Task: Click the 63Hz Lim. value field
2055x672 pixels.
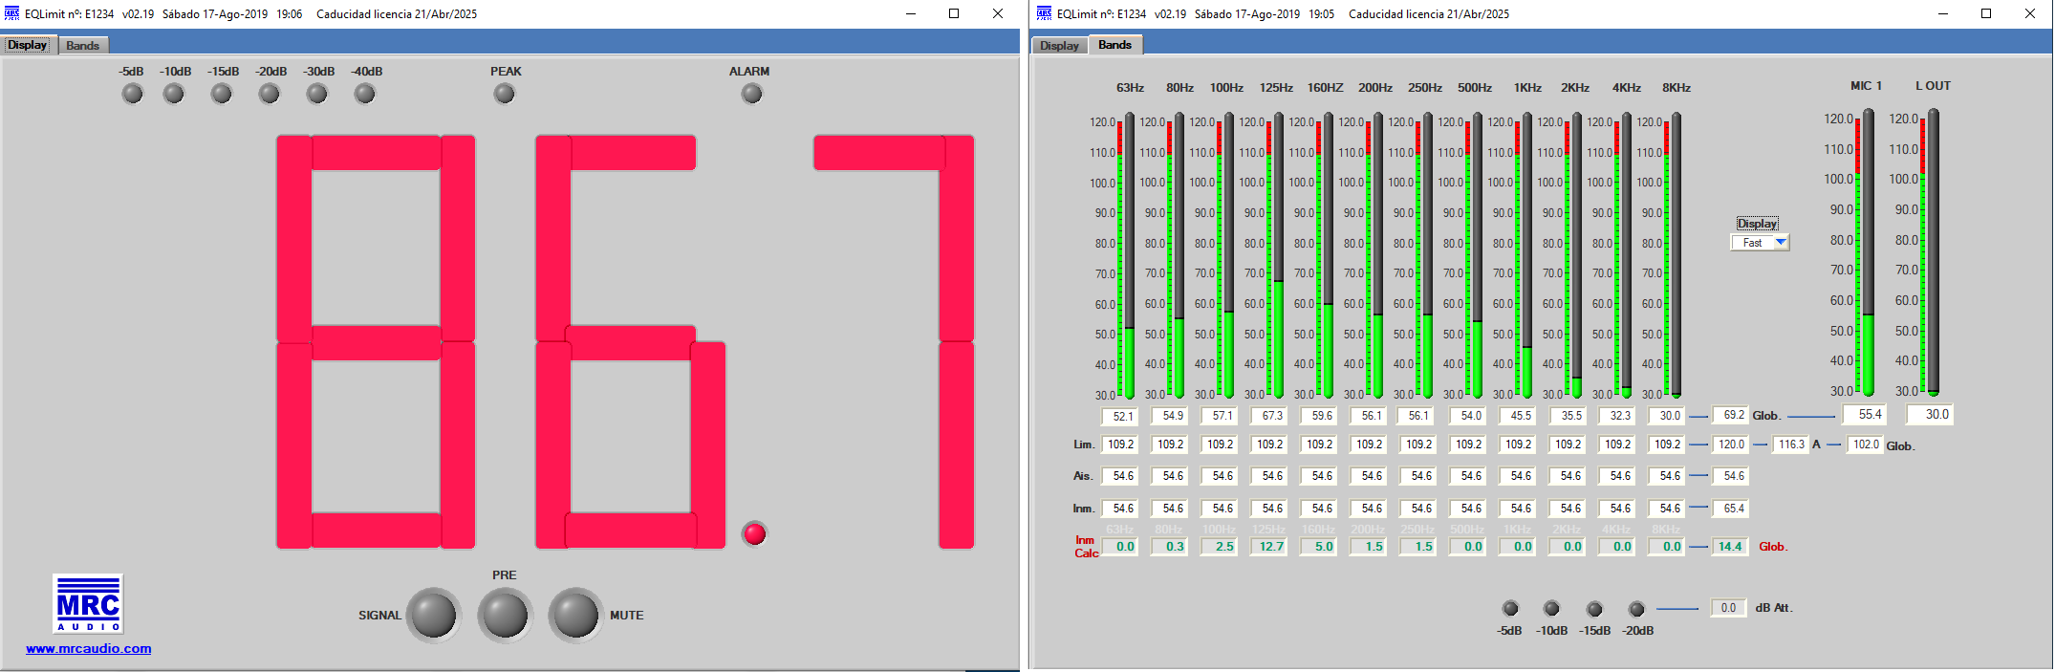Action: [1120, 444]
